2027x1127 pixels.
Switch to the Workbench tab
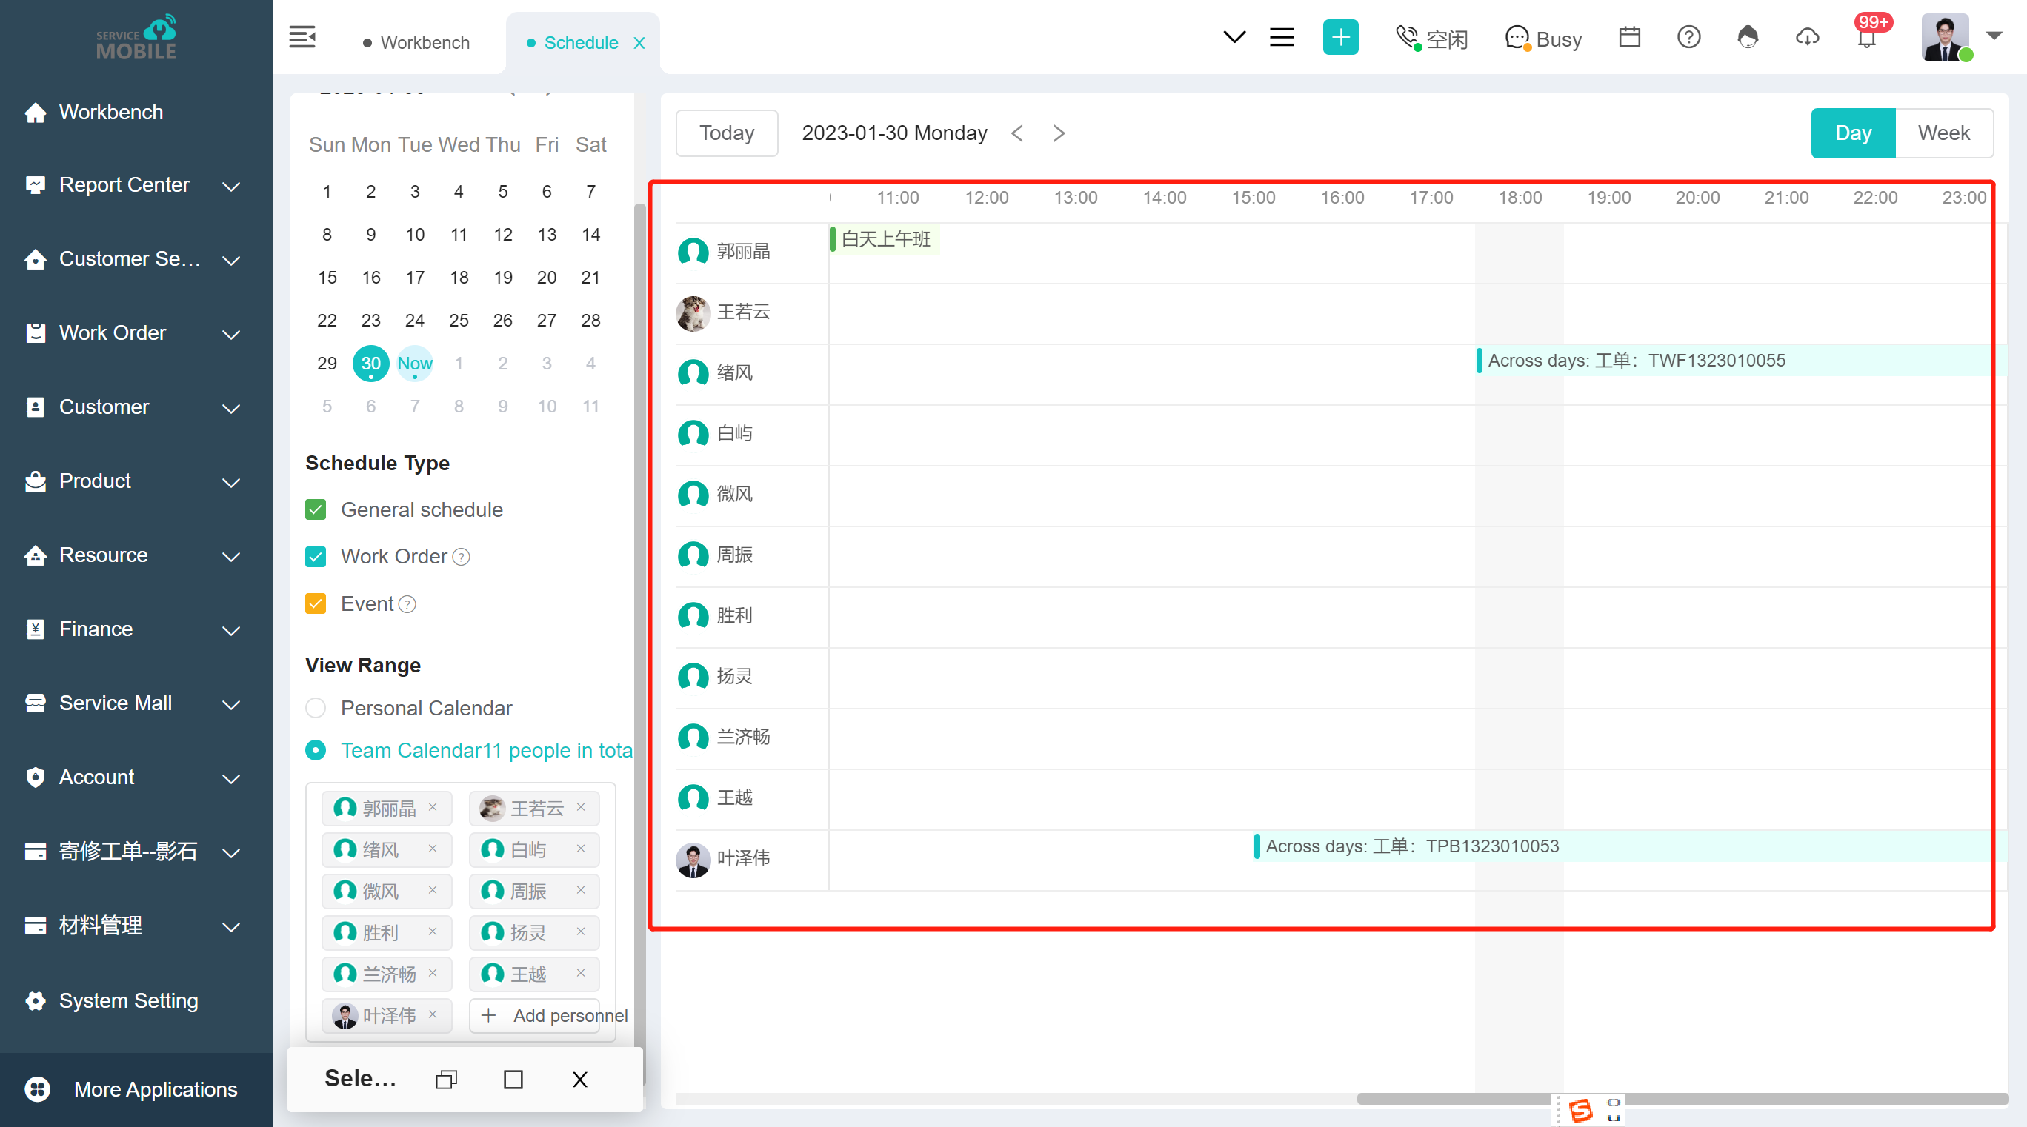coord(416,43)
